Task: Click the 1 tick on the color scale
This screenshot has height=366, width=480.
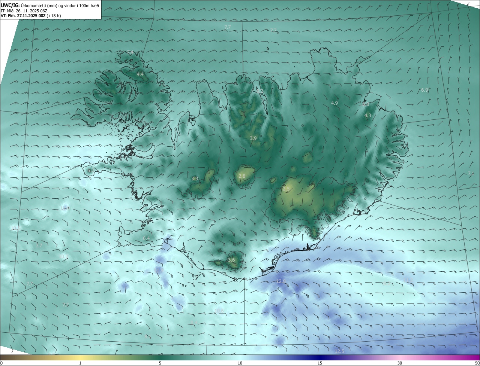Action: (x=80, y=363)
